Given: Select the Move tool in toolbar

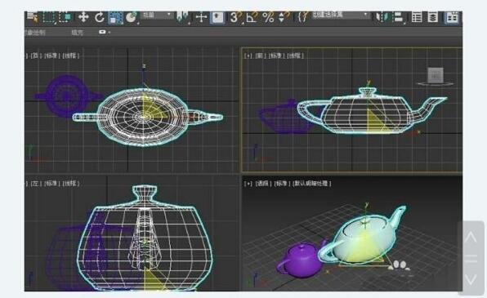Looking at the screenshot, I should pos(83,17).
